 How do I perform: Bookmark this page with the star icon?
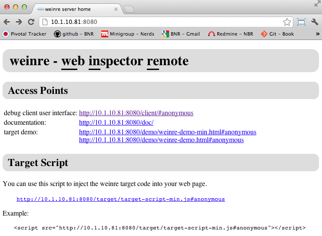[287, 22]
